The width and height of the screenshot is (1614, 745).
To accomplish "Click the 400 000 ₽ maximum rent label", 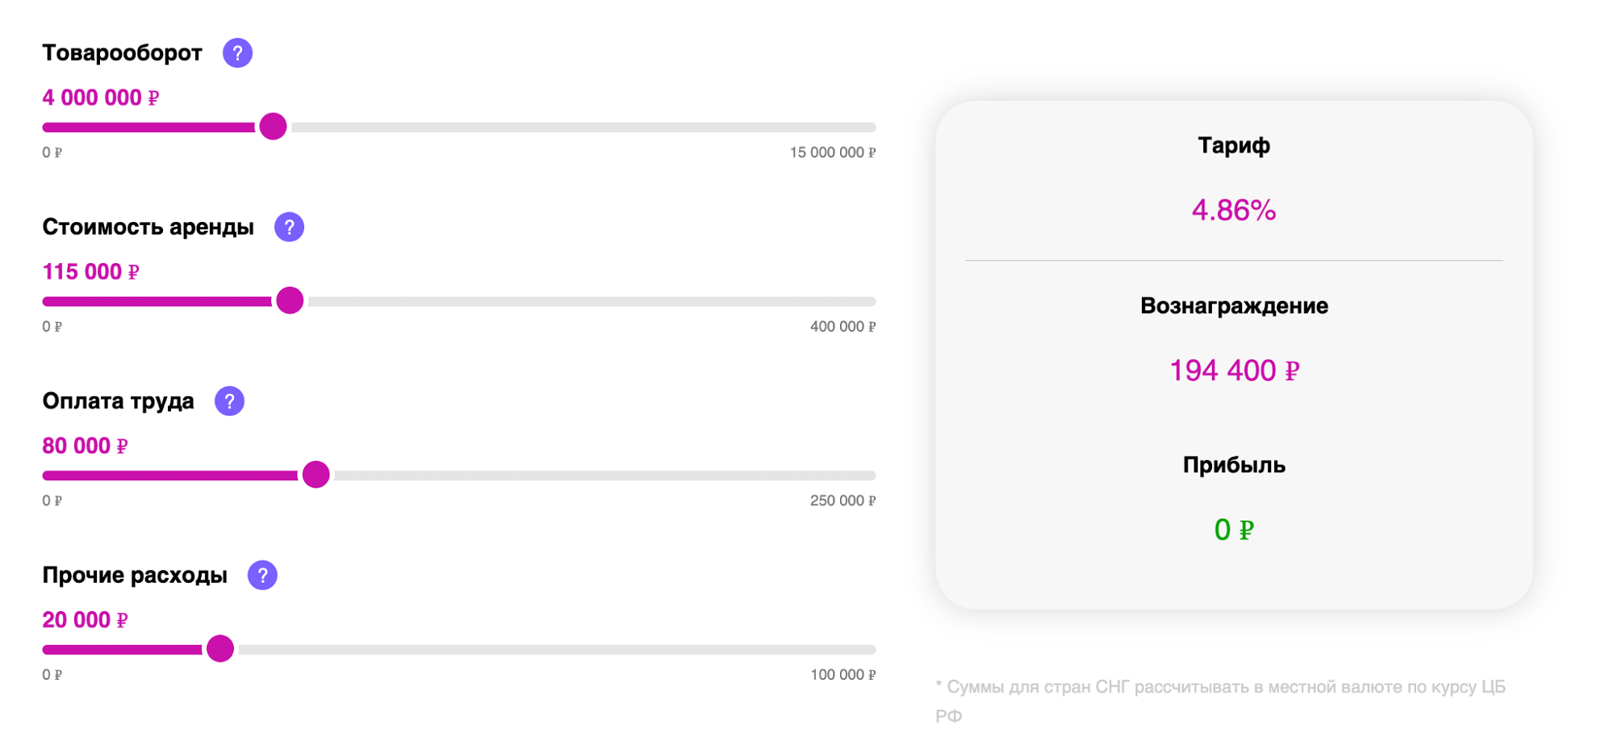I will coord(843,327).
